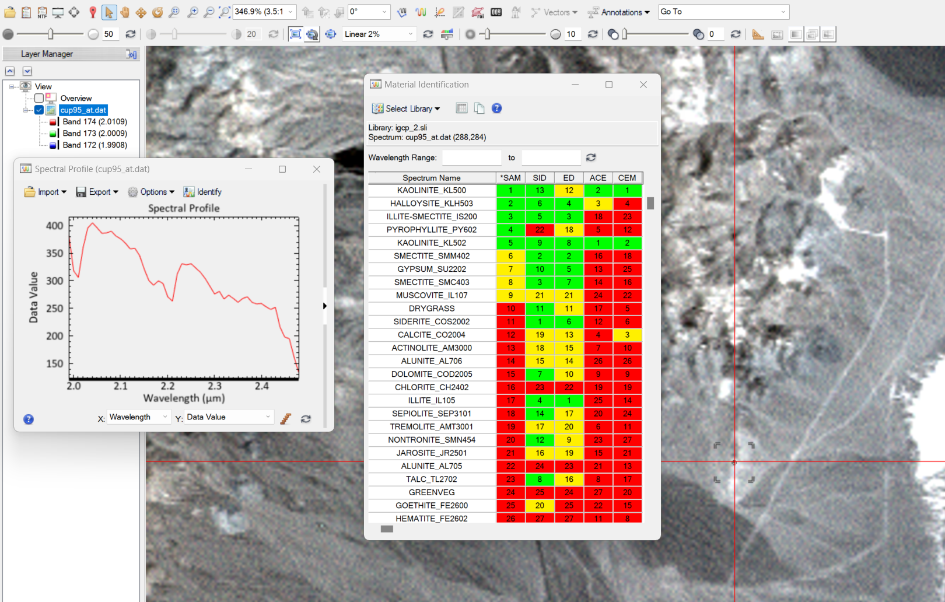This screenshot has height=602, width=945.
Task: Click the blue help icon in Material Identification
Action: (x=496, y=108)
